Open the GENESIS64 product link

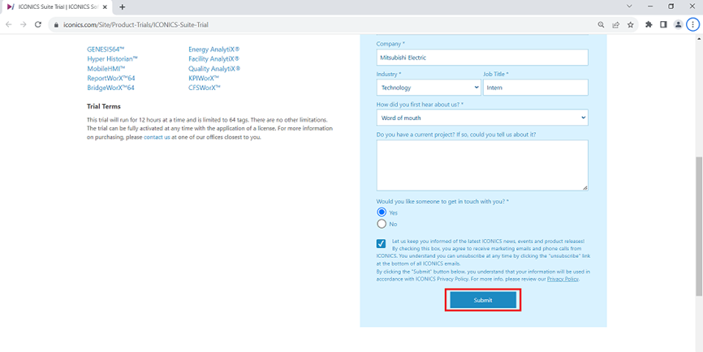pyautogui.click(x=106, y=49)
